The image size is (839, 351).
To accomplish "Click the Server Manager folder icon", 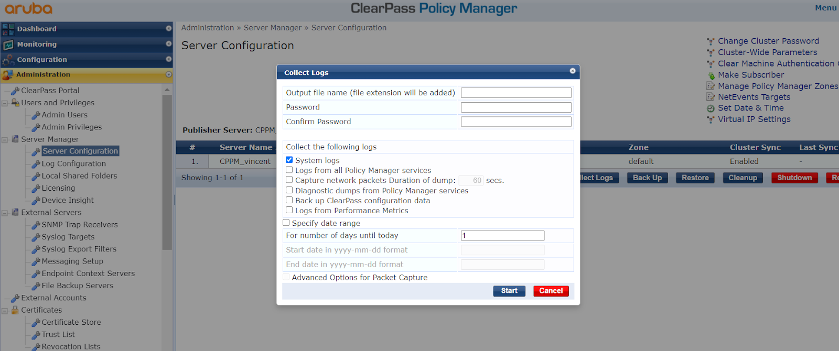I will pos(15,139).
